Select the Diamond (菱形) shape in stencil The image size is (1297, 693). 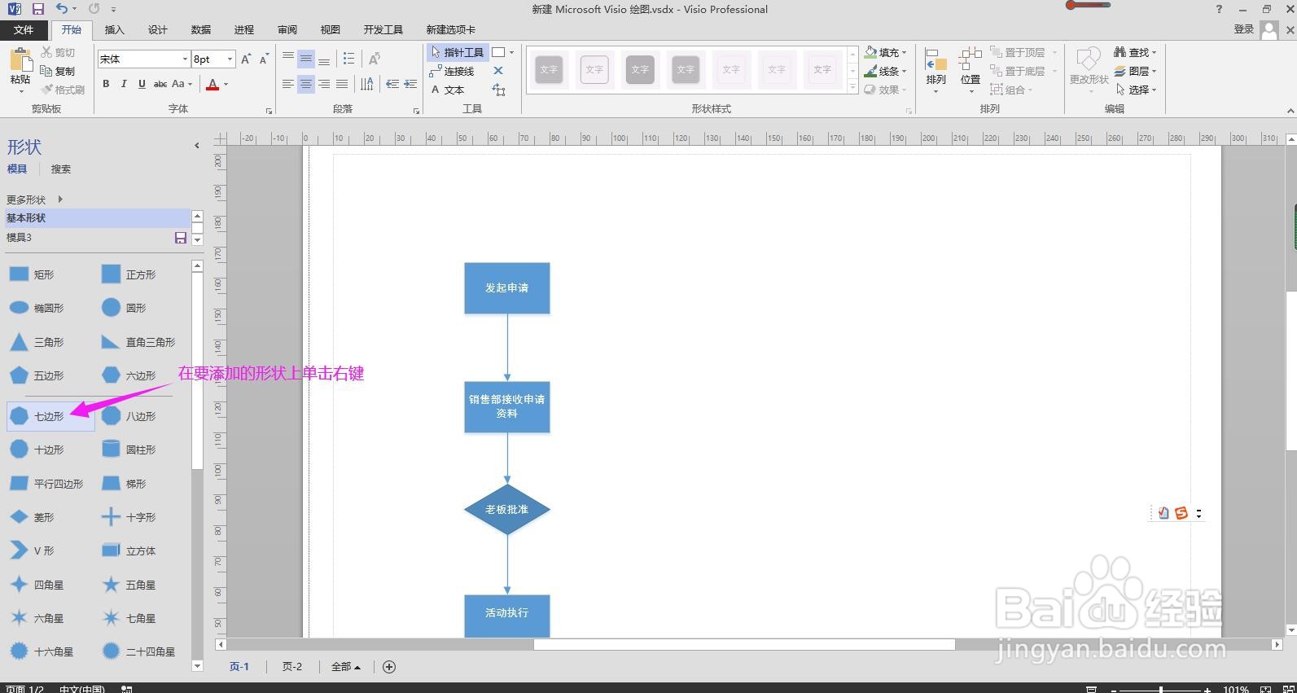click(x=33, y=517)
